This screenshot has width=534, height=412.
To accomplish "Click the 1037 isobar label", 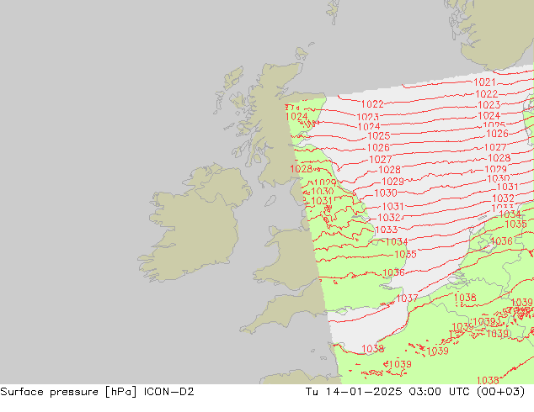I will point(407,298).
